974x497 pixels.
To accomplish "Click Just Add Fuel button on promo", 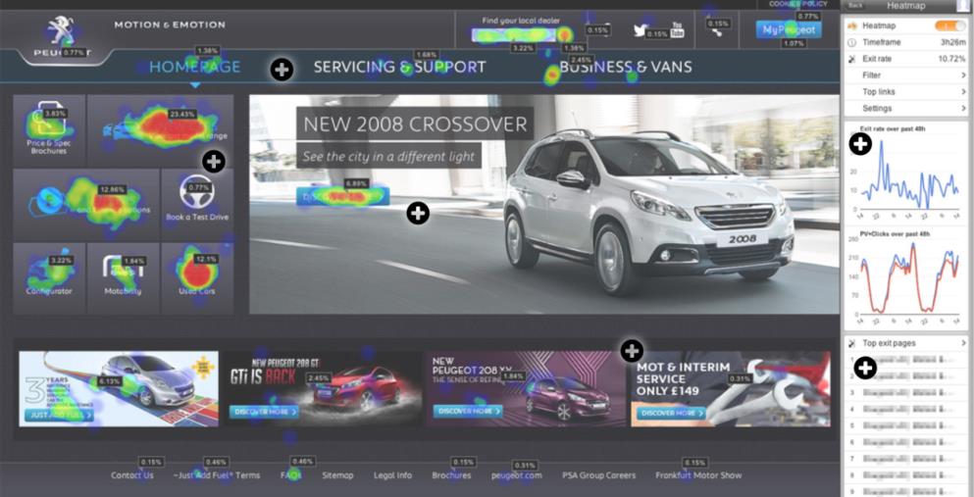I will tap(60, 415).
